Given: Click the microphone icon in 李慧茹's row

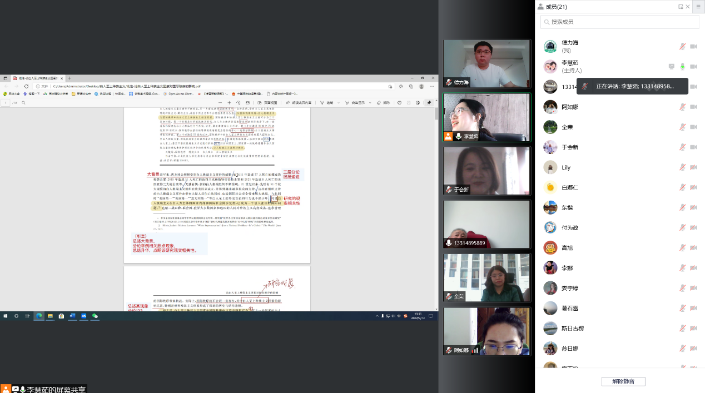Looking at the screenshot, I should tap(682, 67).
